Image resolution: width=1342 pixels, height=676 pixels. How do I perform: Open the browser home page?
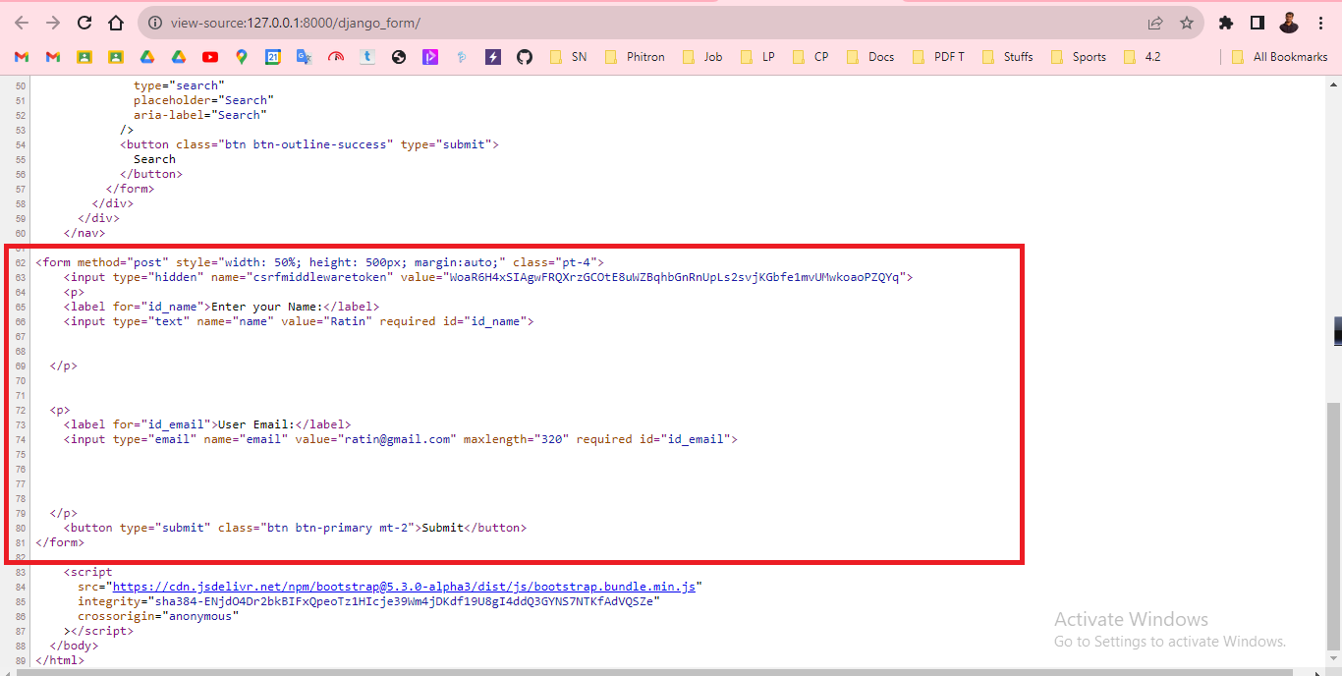(x=116, y=23)
